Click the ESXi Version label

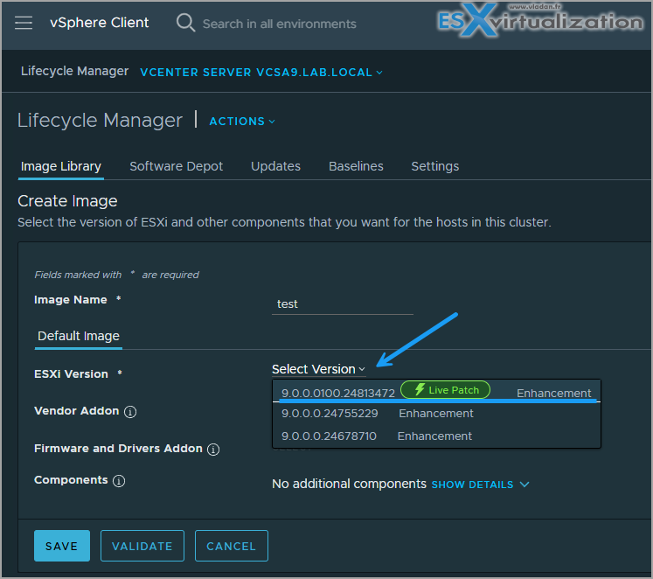point(71,374)
